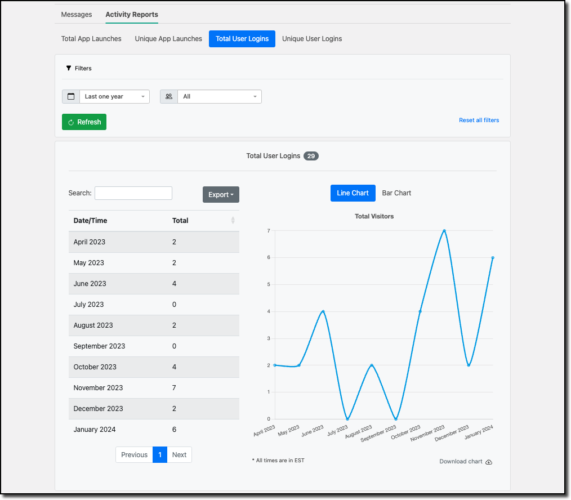Image resolution: width=571 pixels, height=500 pixels.
Task: Select the Line Chart view
Action: 353,193
